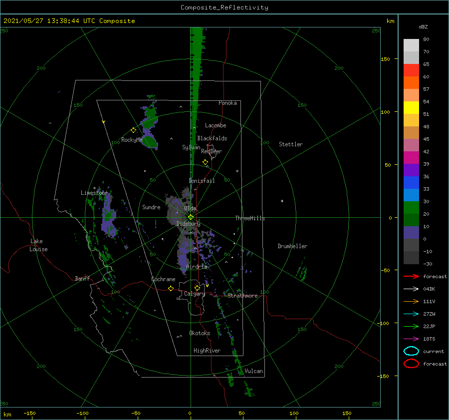Screen dimensions: 449x420
Task: Click the cyan current ellipse legend icon
Action: (411, 351)
